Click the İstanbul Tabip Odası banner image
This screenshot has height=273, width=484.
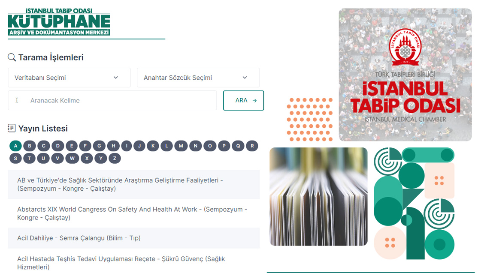(x=405, y=75)
